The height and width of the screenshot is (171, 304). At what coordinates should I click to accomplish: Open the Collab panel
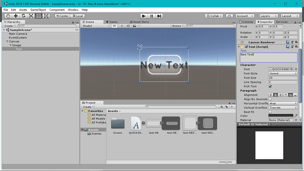[x=213, y=16]
